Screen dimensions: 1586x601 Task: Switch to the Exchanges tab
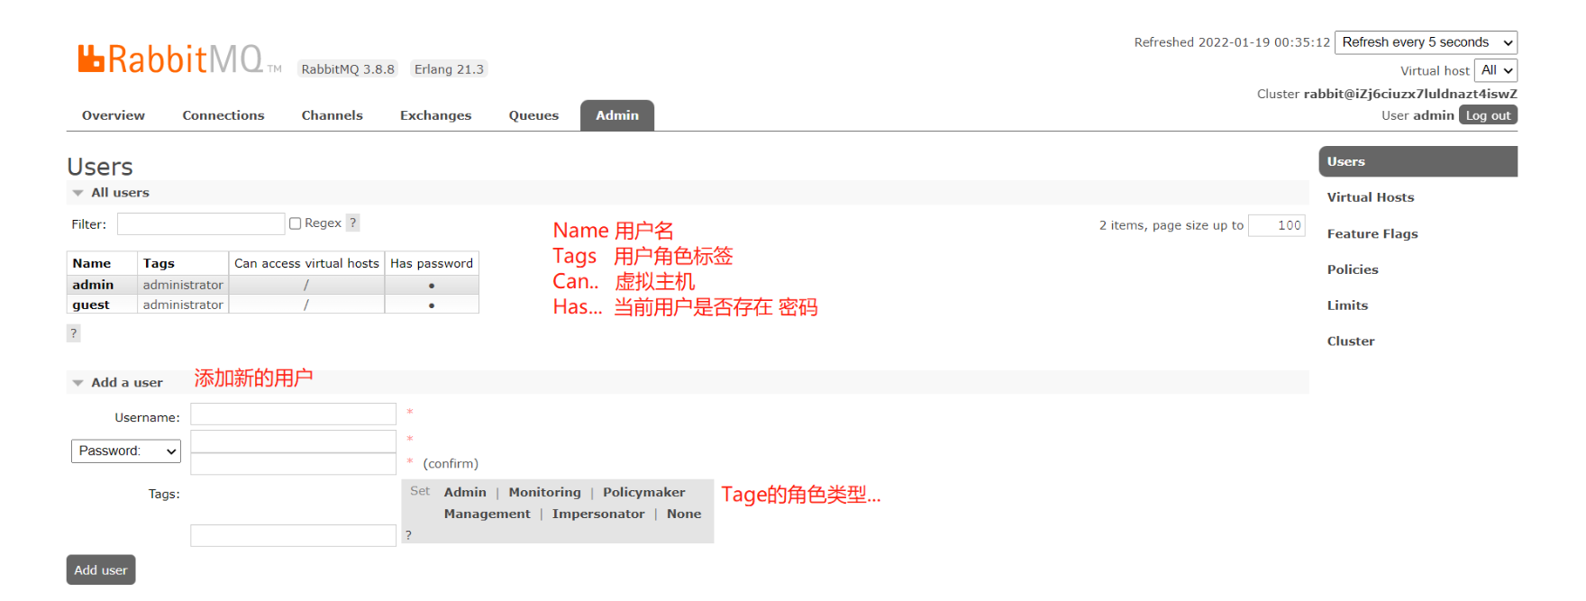[x=436, y=115]
